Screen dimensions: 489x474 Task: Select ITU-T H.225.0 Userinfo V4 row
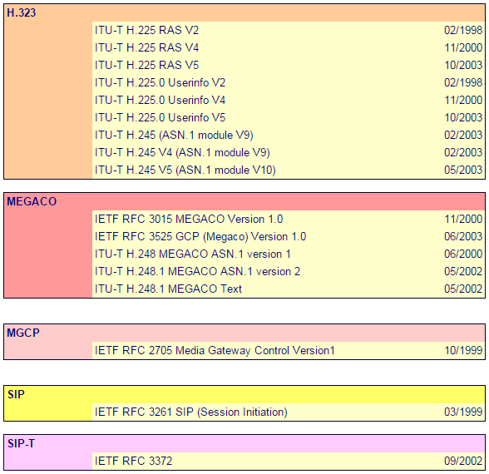point(289,100)
